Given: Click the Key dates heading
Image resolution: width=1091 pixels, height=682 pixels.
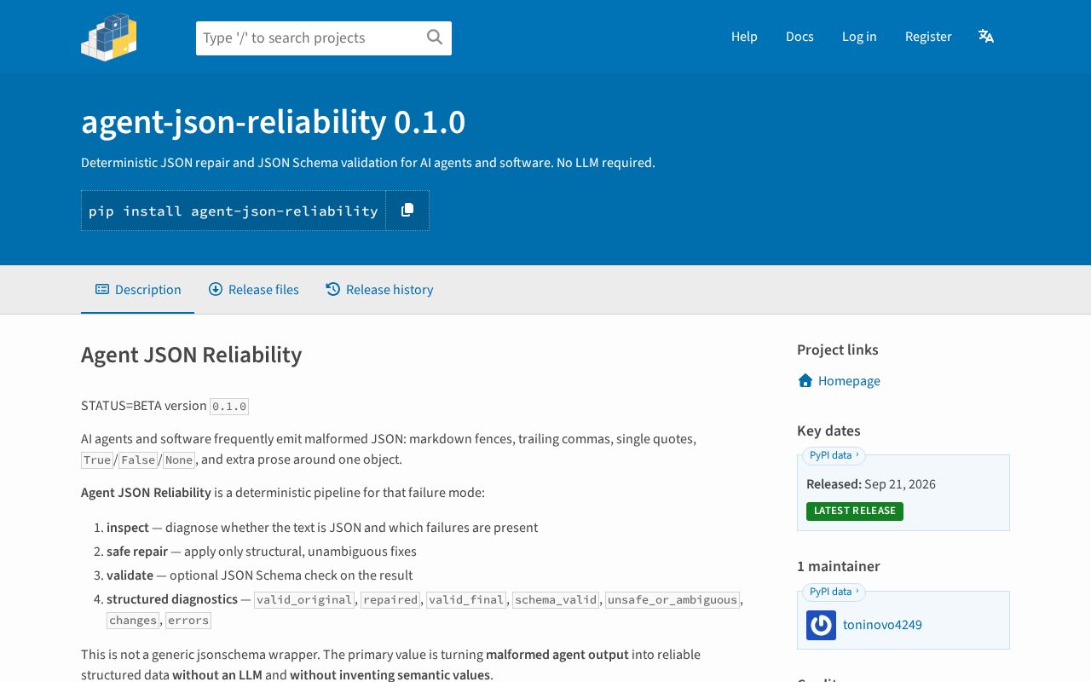Looking at the screenshot, I should click(828, 431).
